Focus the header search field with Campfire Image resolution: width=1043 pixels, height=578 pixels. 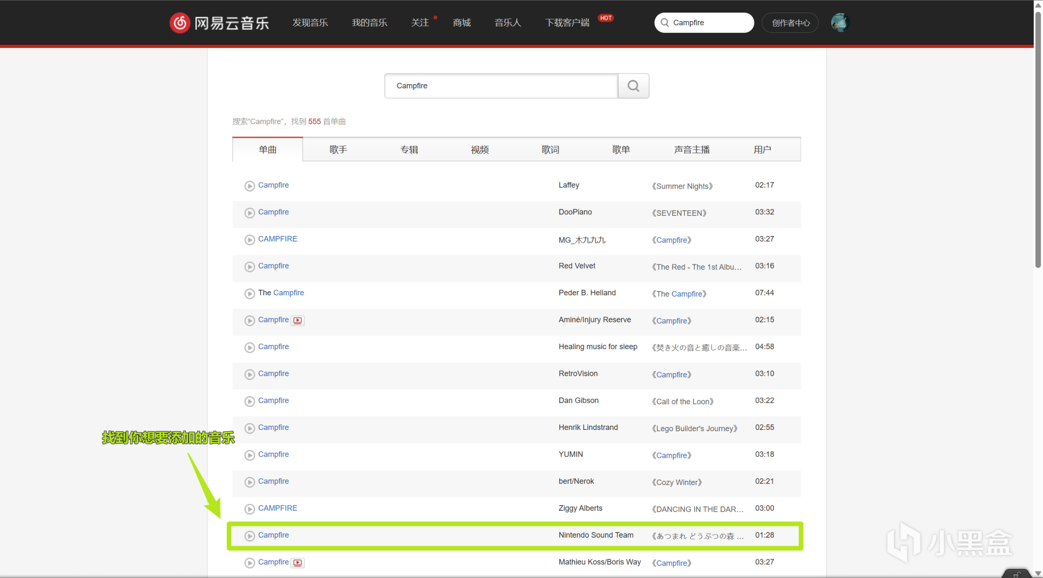704,22
